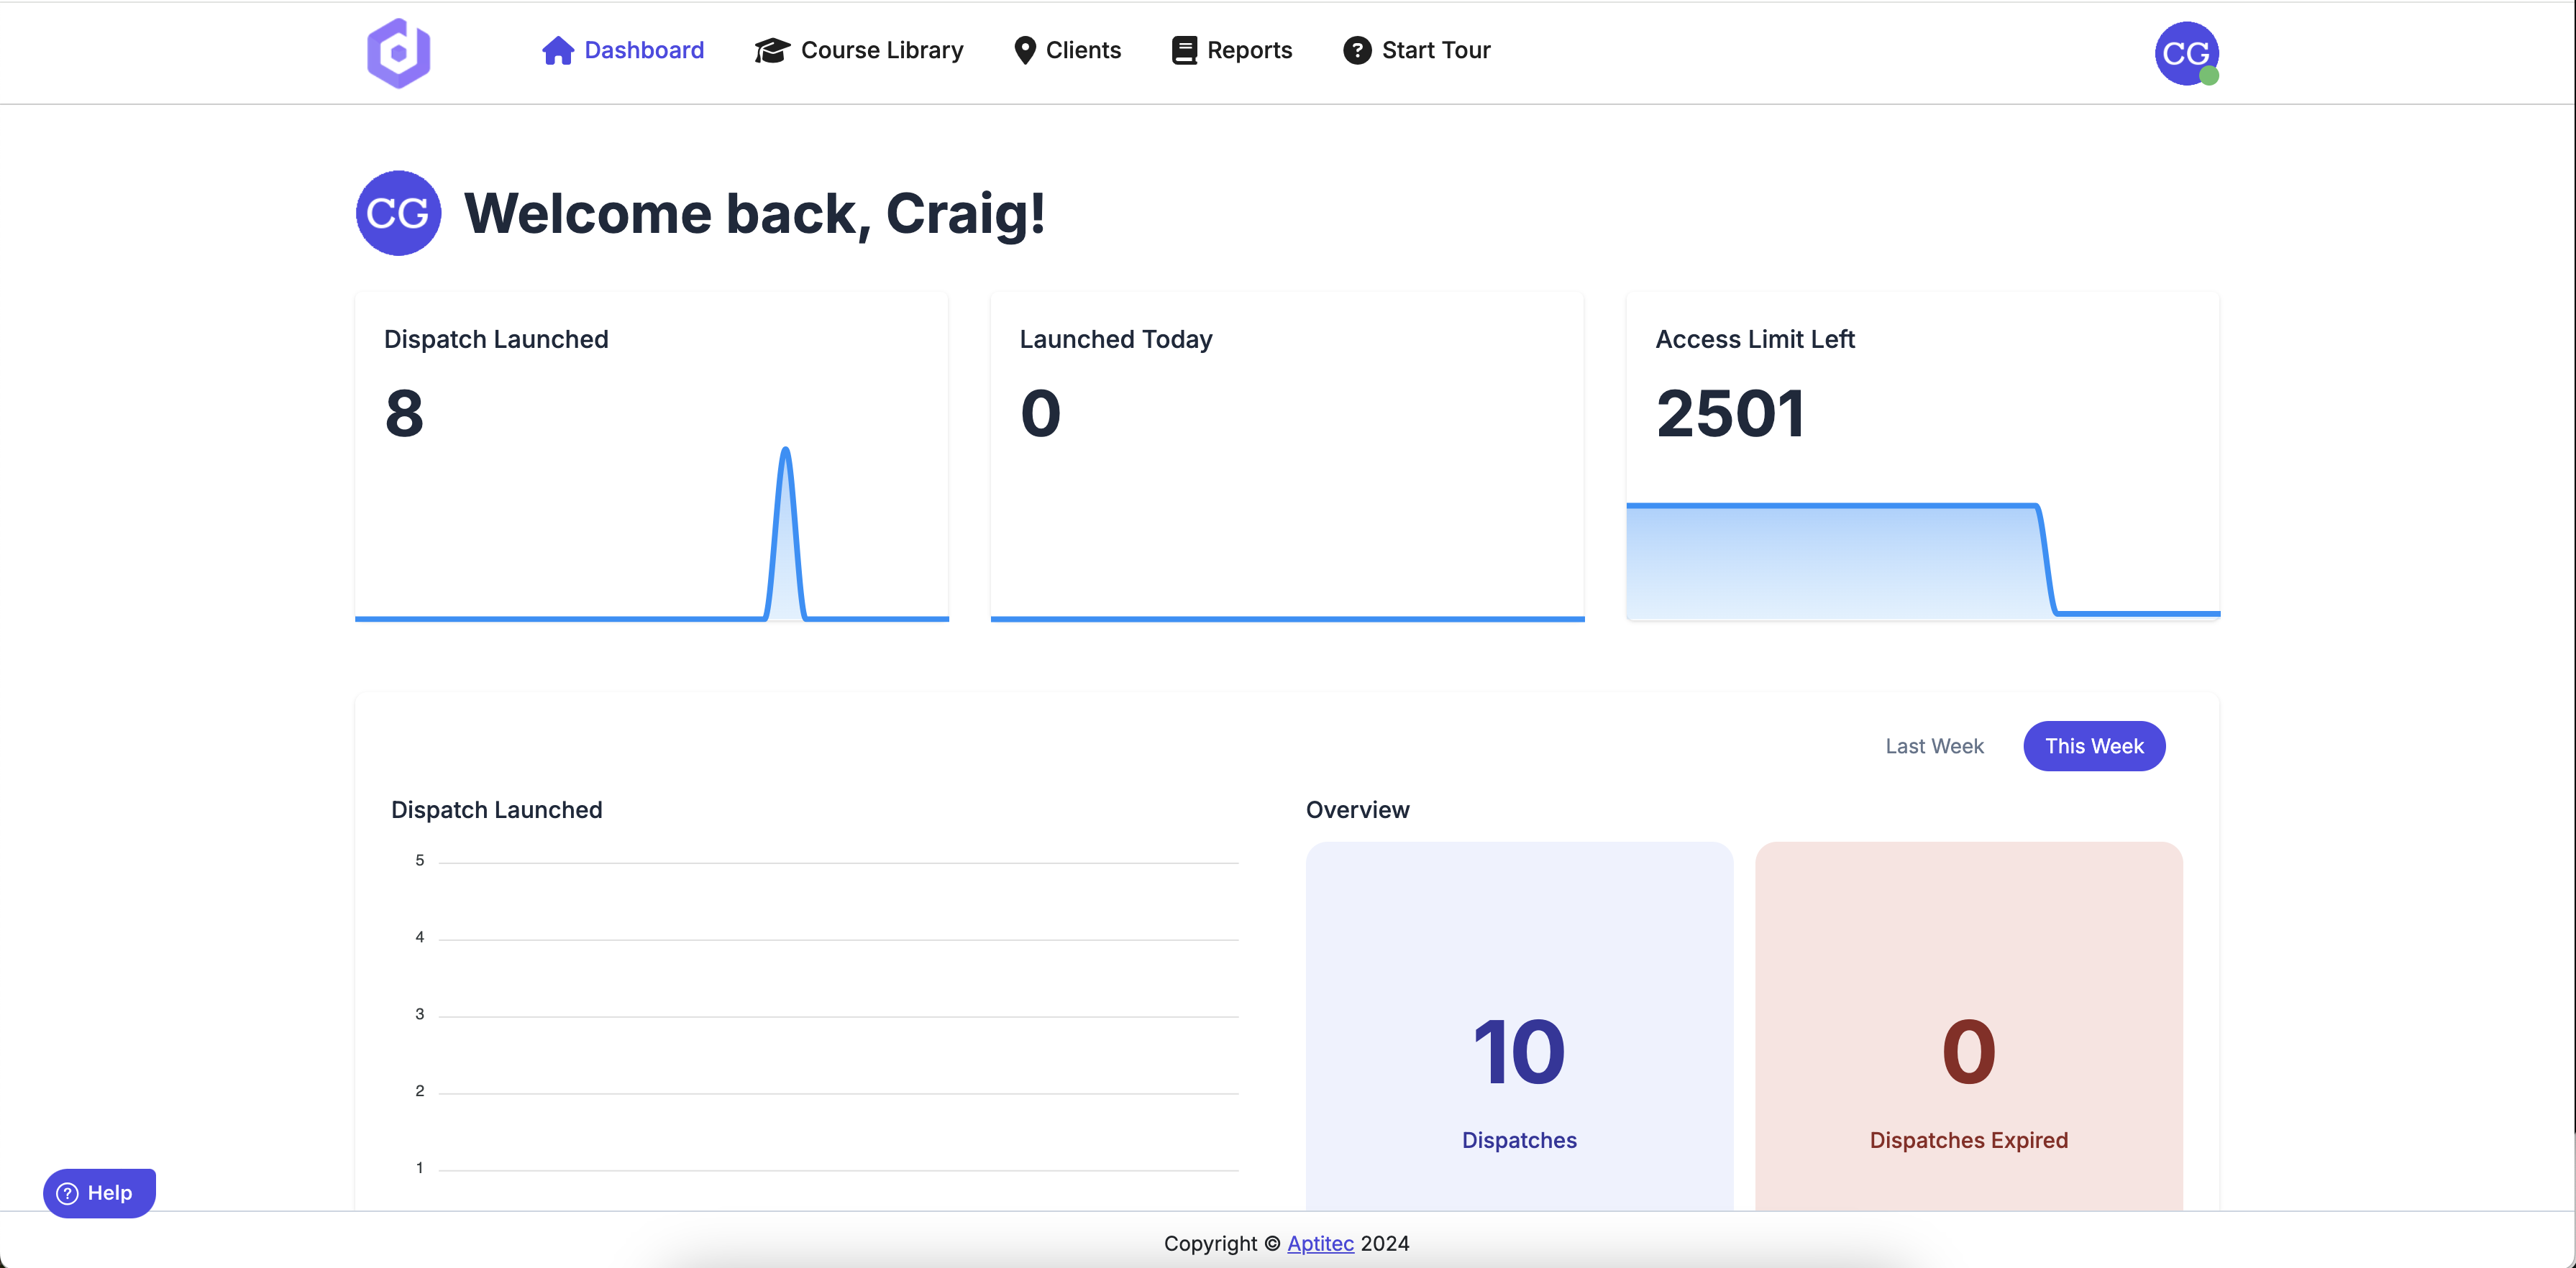Switch the overview to Last Week

tap(1934, 745)
